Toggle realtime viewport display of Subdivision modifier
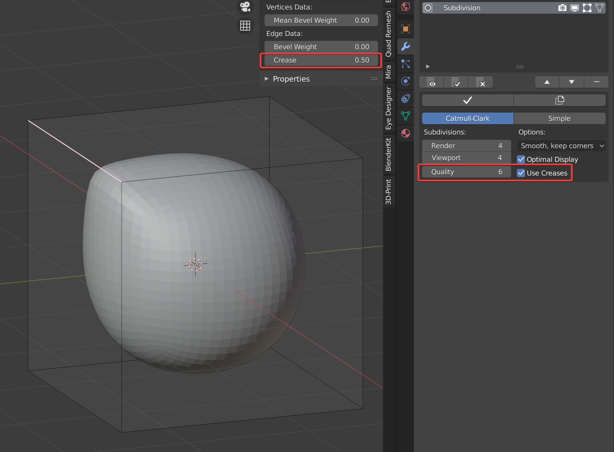Screen dimensions: 614x452 point(574,7)
